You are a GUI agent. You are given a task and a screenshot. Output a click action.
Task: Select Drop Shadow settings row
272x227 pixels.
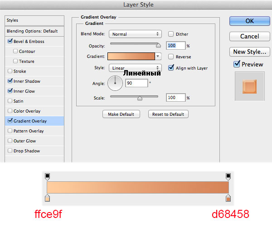point(34,151)
